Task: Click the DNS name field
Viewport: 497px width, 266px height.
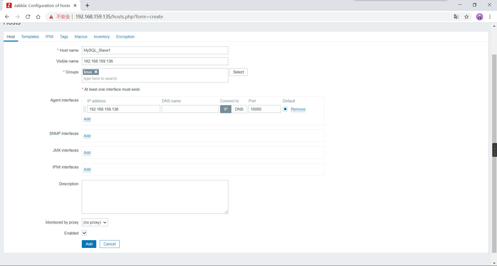Action: 190,109
